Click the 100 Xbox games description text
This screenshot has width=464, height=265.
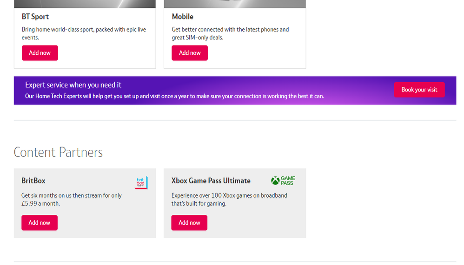229,200
